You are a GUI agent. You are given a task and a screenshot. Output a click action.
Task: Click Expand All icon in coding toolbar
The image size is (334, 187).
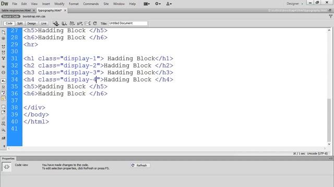click(x=4, y=58)
